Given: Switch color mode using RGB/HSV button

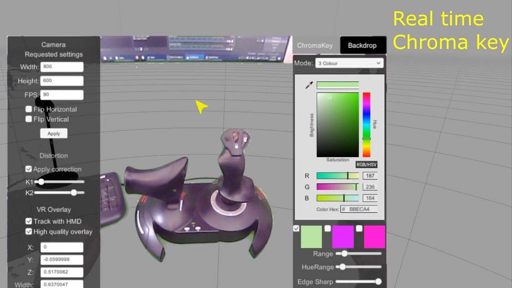Looking at the screenshot, I should click(x=366, y=164).
